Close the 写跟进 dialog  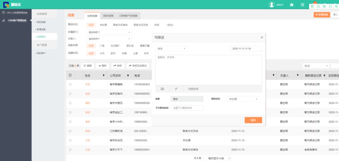point(262,38)
